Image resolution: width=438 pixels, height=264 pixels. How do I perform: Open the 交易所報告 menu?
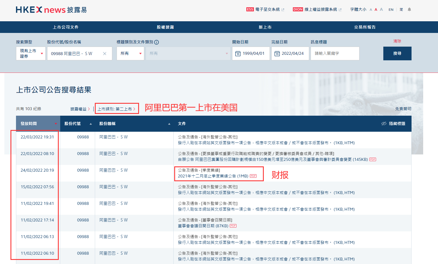365,27
